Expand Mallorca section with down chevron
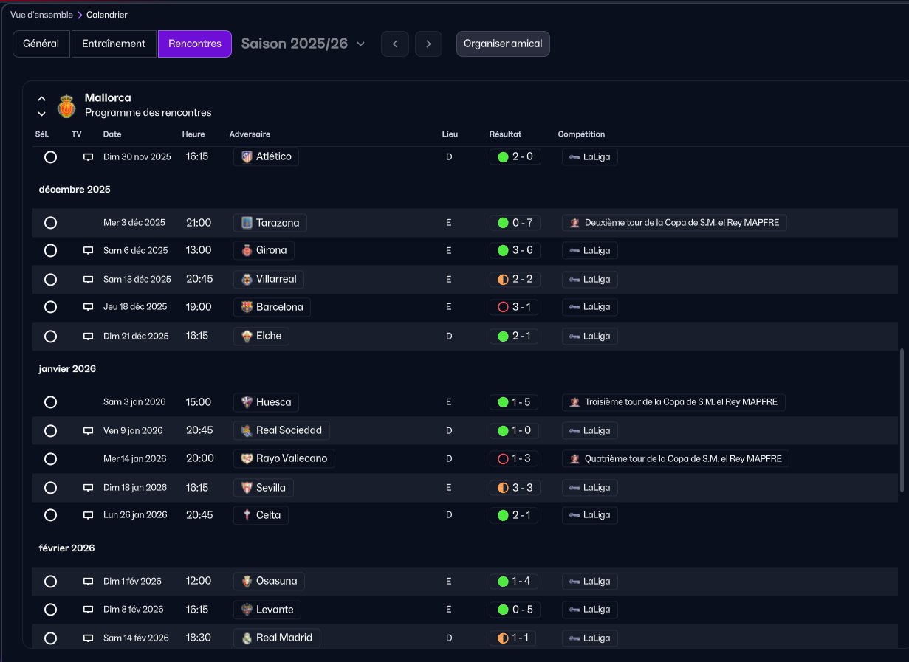The image size is (909, 662). coord(42,114)
